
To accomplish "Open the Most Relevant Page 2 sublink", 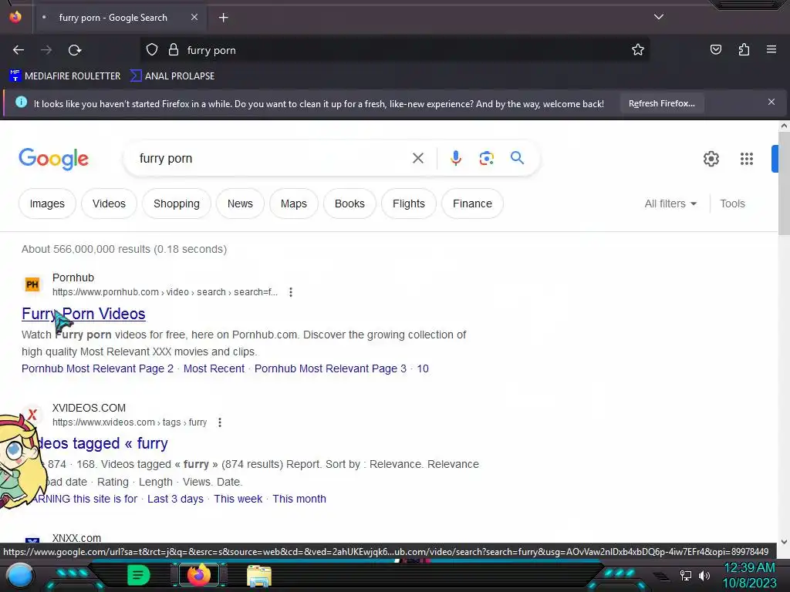I will (x=97, y=368).
